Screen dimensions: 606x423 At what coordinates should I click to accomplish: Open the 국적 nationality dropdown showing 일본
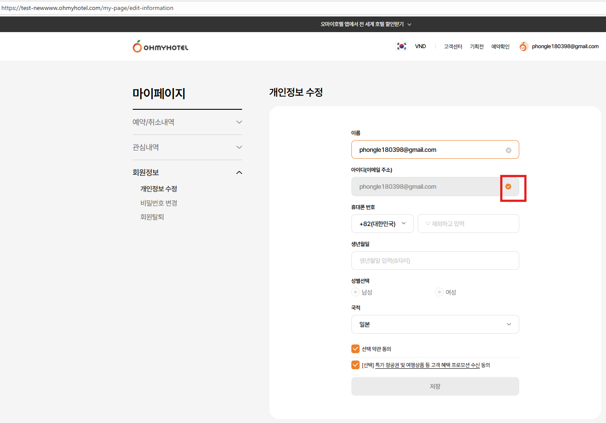coord(435,325)
